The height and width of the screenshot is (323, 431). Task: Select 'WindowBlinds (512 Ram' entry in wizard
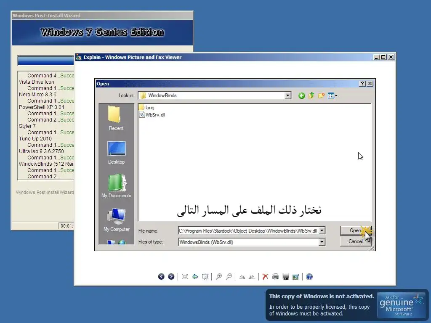click(46, 164)
